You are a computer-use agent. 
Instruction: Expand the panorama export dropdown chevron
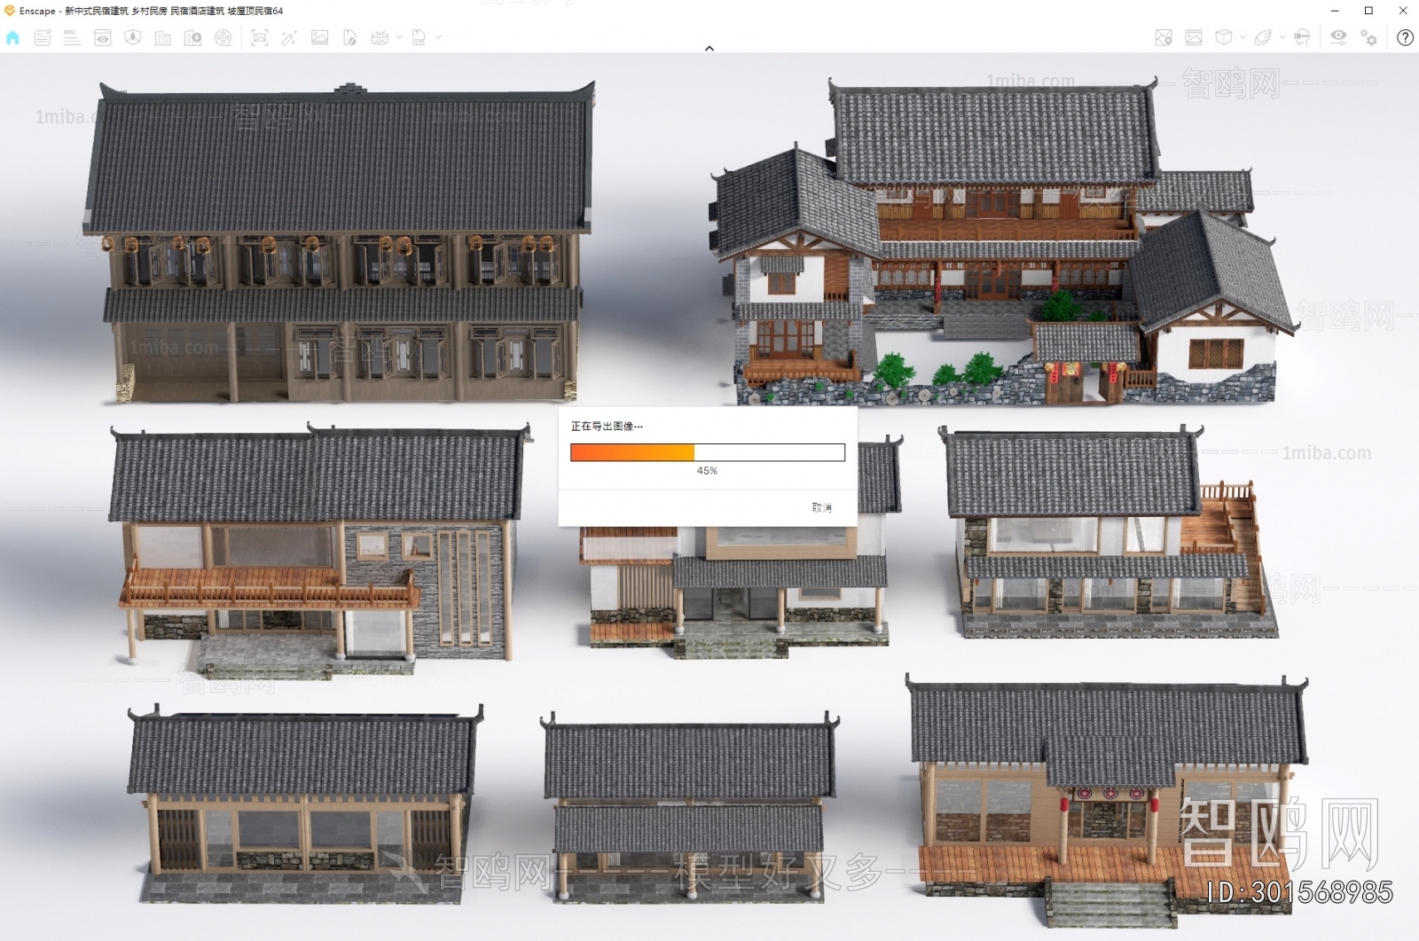tap(399, 38)
